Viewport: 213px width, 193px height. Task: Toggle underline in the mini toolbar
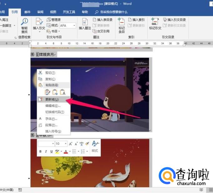(51, 151)
